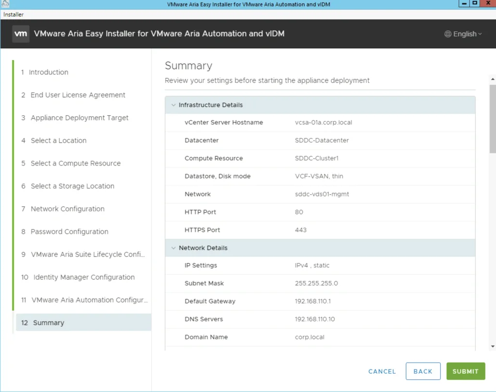This screenshot has width=496, height=392.
Task: Go to Select a Storage Location step
Action: pos(68,186)
